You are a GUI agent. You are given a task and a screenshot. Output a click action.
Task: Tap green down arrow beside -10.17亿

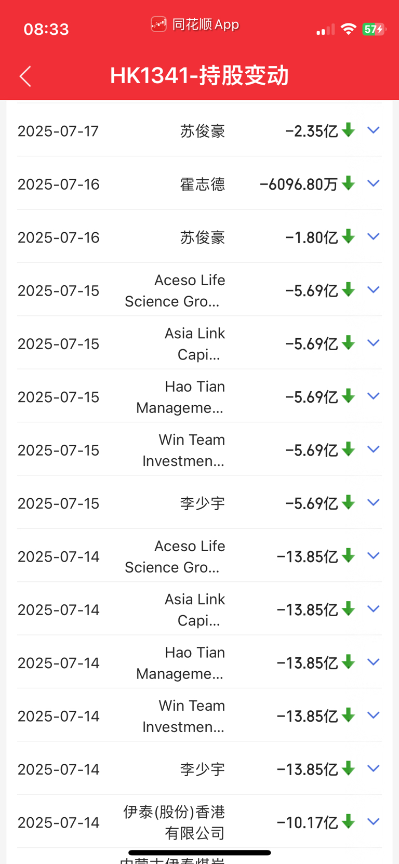[349, 821]
